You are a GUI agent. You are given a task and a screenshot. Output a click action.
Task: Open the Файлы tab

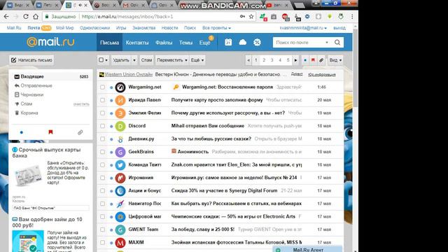pos(164,42)
